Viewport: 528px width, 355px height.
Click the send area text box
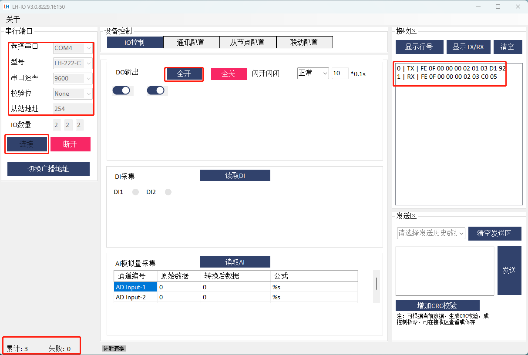click(x=444, y=271)
